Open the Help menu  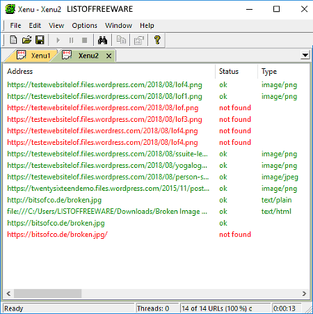(147, 26)
